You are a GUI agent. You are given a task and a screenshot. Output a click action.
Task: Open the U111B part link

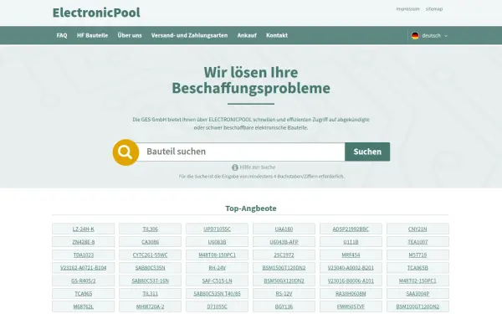tap(351, 242)
